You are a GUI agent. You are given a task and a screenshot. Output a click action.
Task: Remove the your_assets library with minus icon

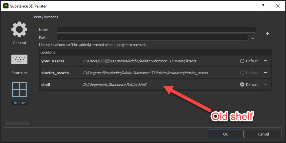[x=265, y=61]
